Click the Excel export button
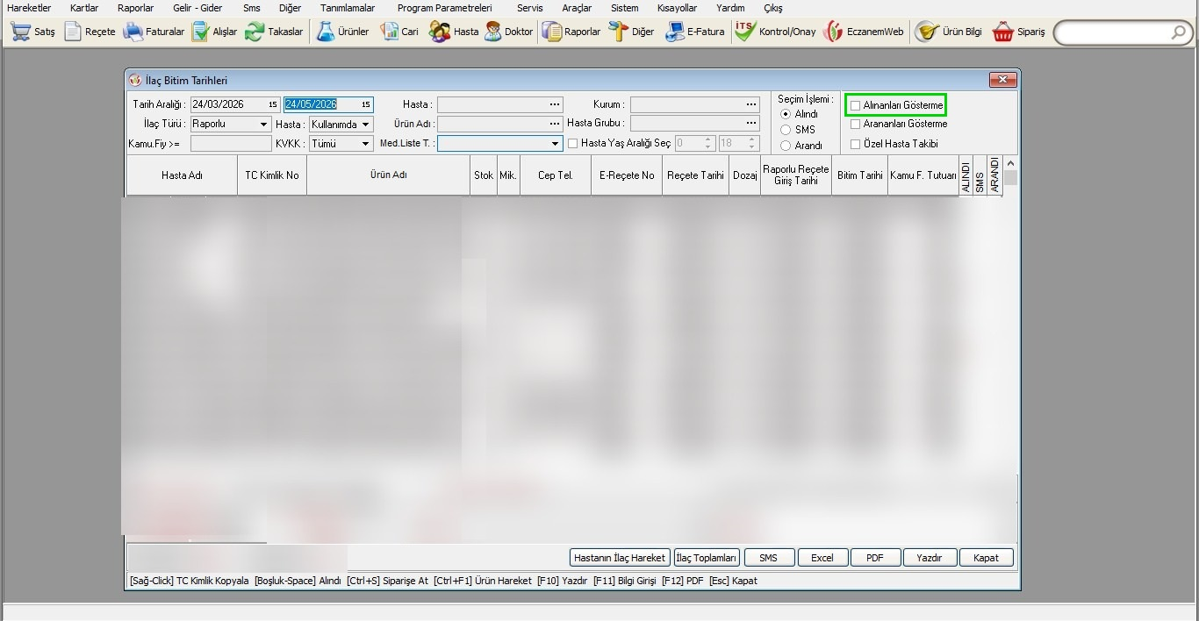Viewport: 1199px width, 621px height. point(822,558)
